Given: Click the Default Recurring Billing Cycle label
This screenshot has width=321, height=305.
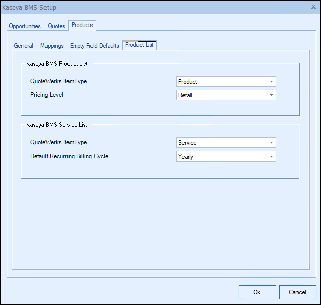Looking at the screenshot, I should click(69, 156).
